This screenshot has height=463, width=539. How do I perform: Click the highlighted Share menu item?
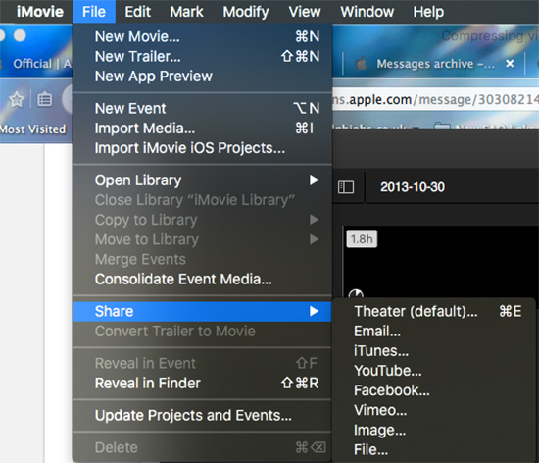[202, 311]
